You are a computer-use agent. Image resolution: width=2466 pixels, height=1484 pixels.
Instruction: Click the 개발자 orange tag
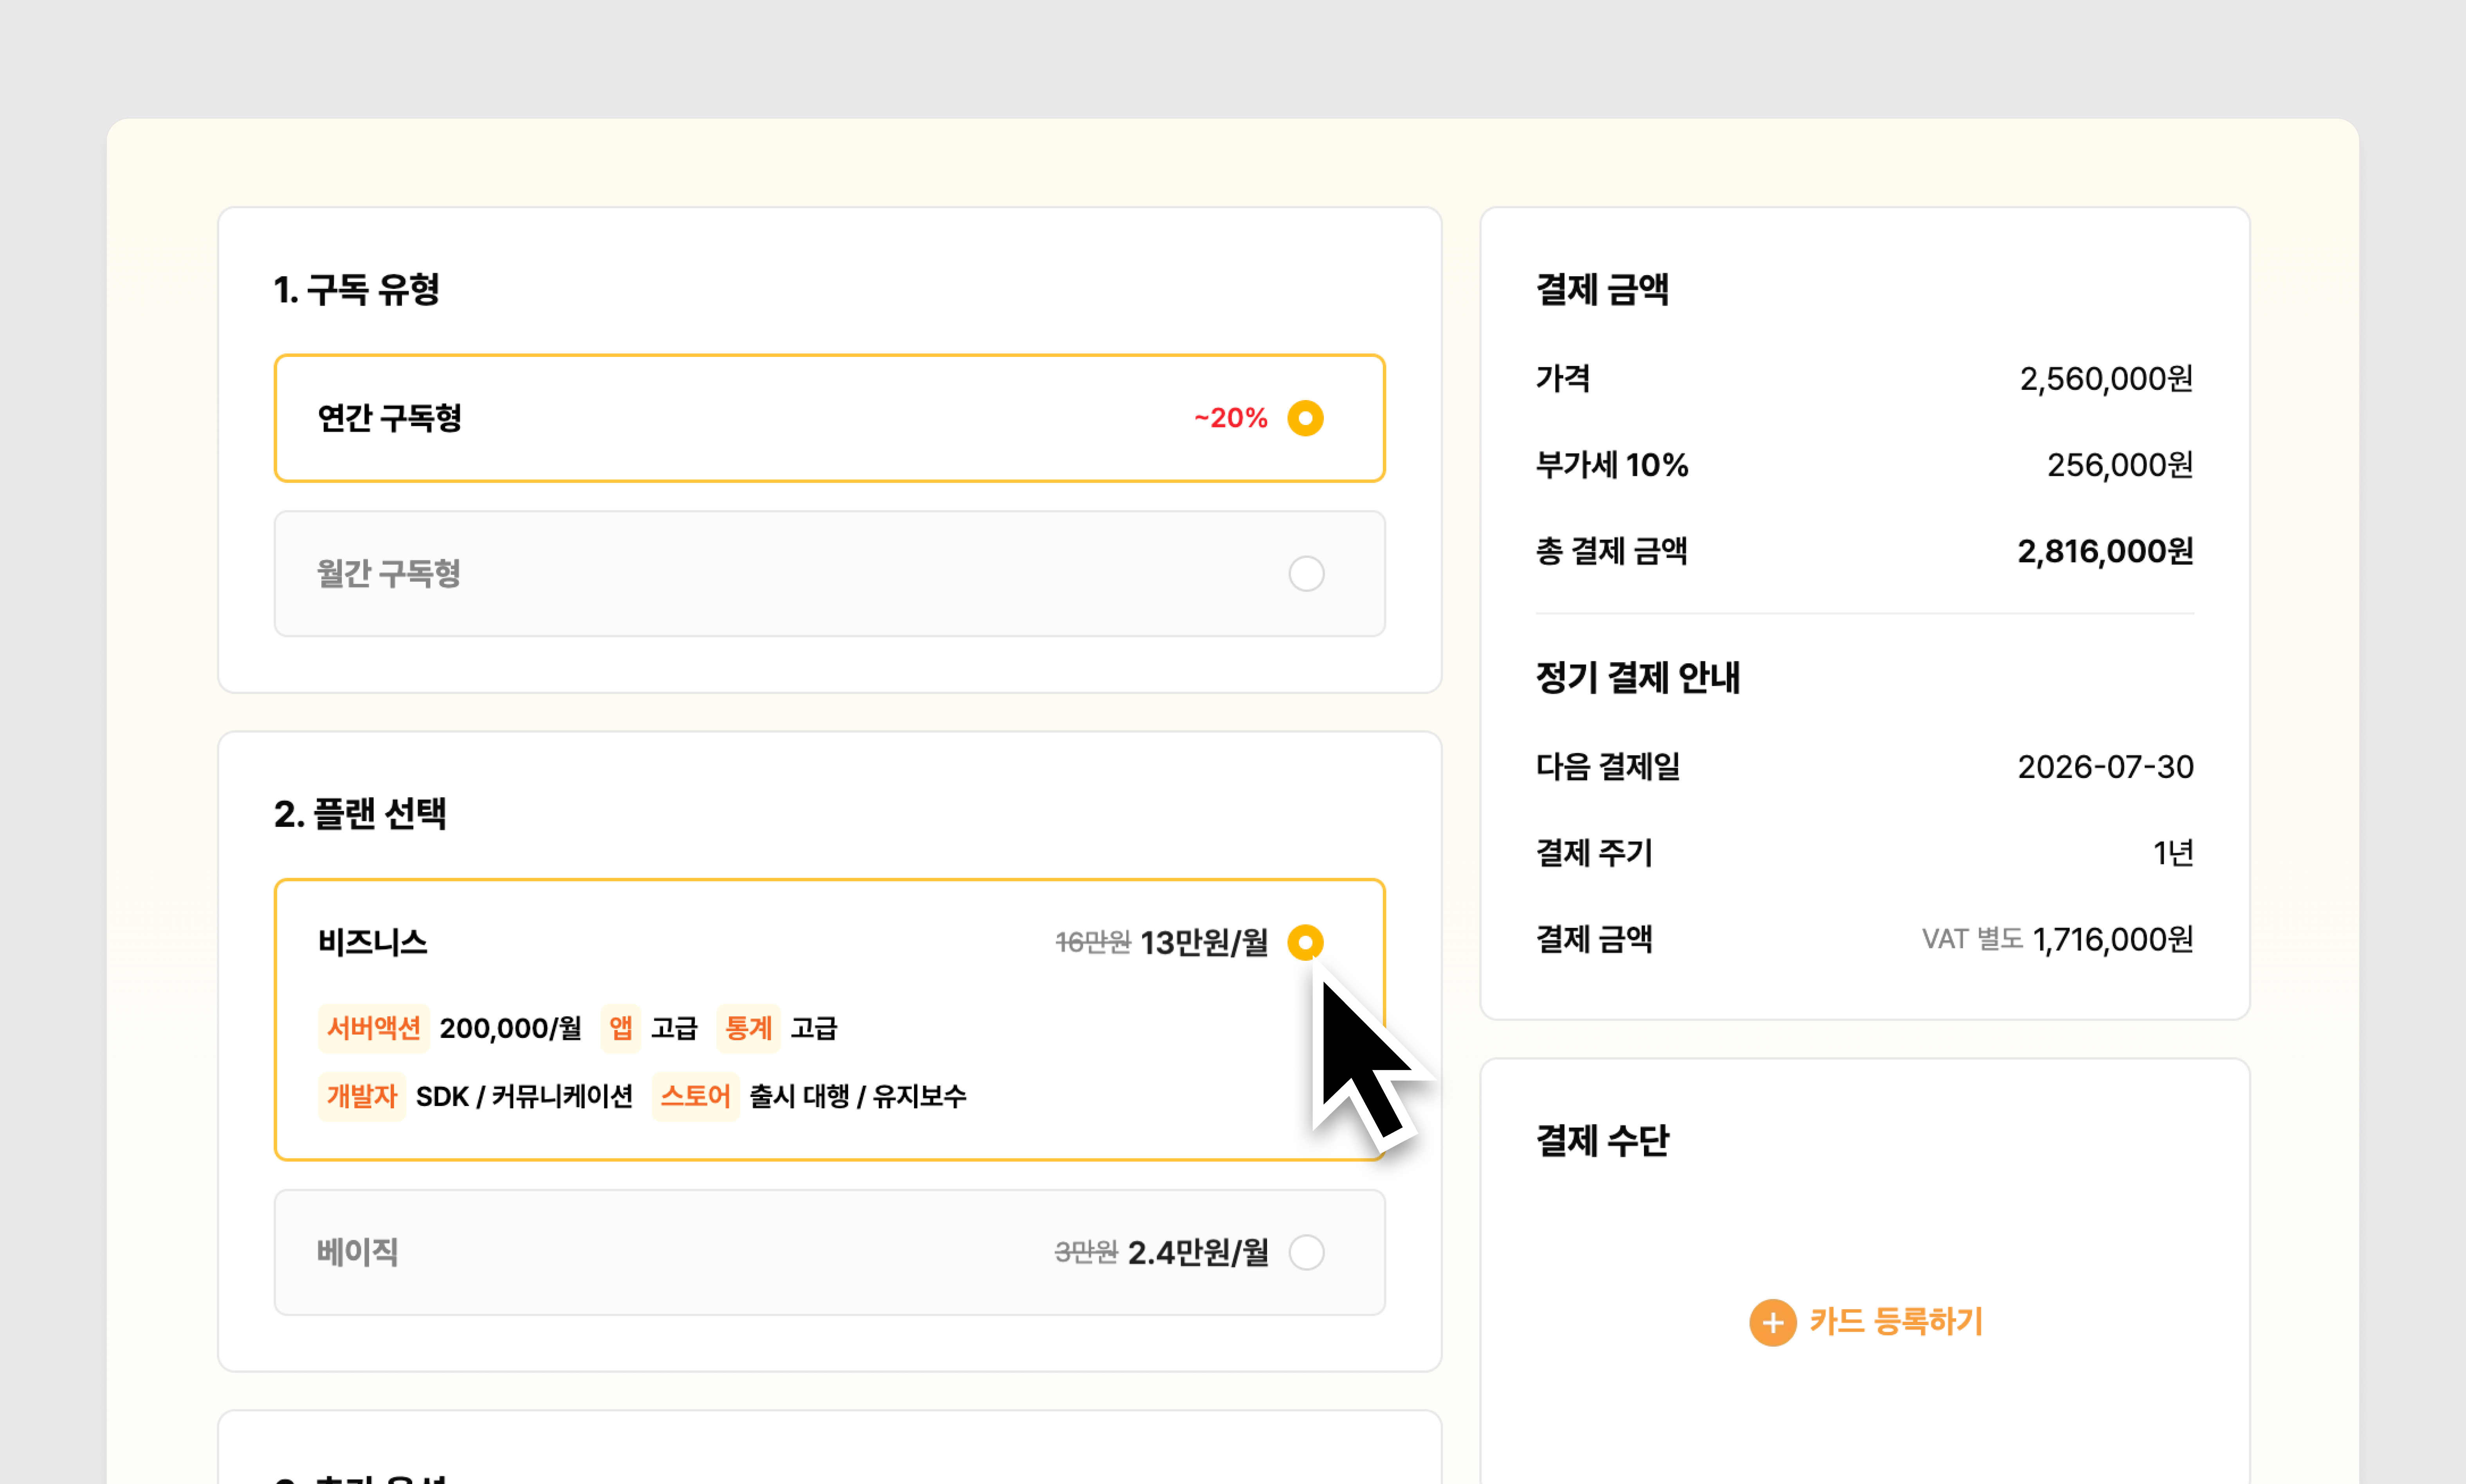[x=362, y=1096]
